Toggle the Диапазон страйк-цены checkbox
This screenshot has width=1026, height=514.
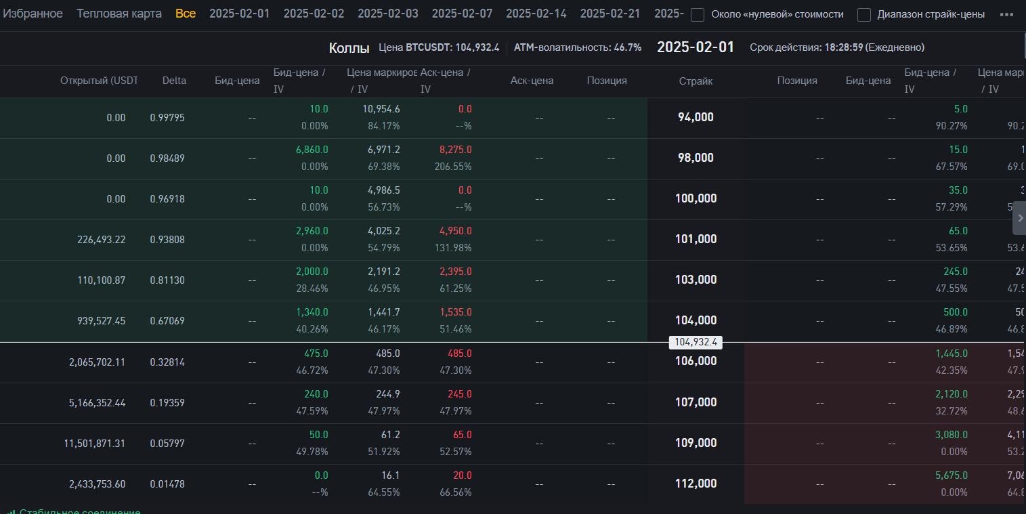tap(864, 15)
